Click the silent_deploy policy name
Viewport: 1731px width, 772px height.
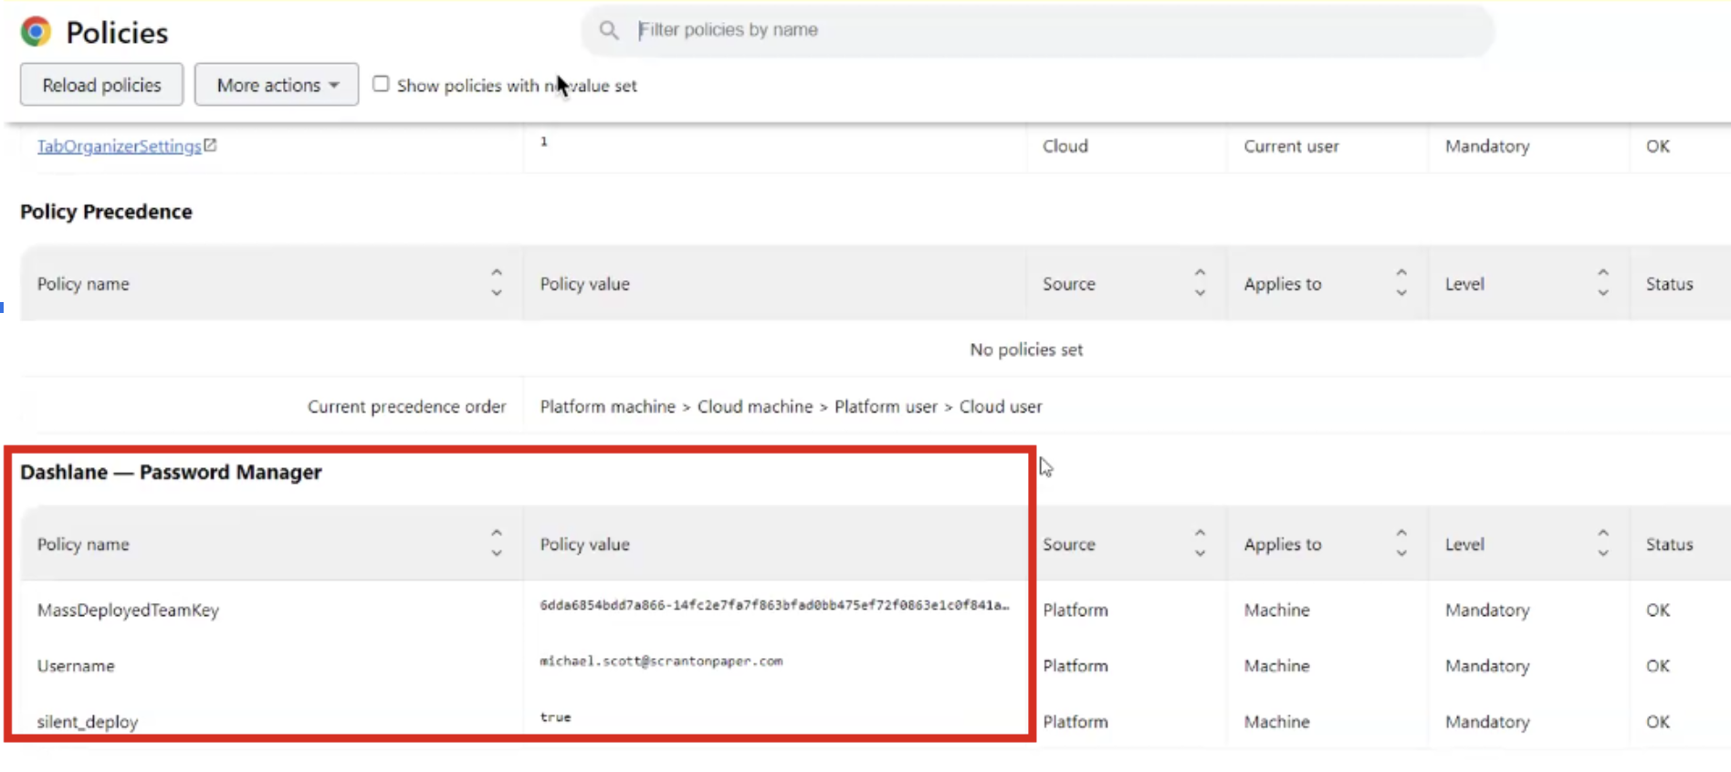click(88, 722)
